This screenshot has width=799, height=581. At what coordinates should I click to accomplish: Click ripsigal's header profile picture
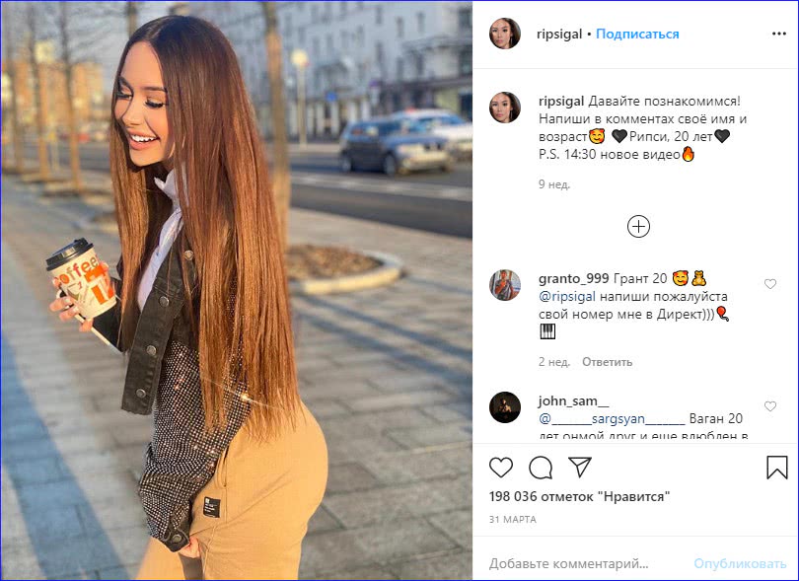[504, 34]
